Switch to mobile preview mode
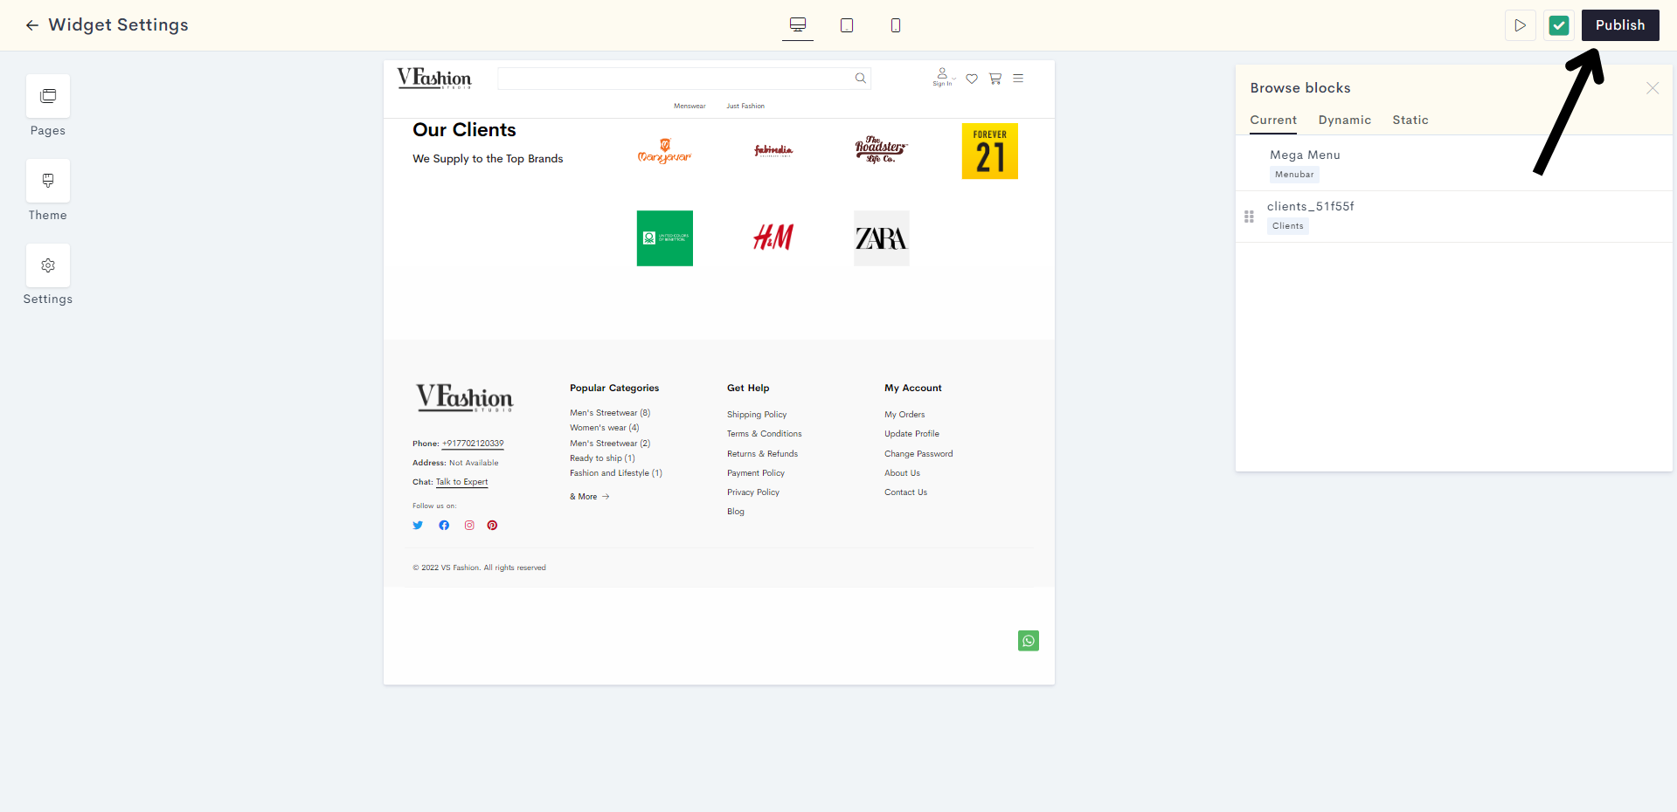1677x812 pixels. [896, 25]
